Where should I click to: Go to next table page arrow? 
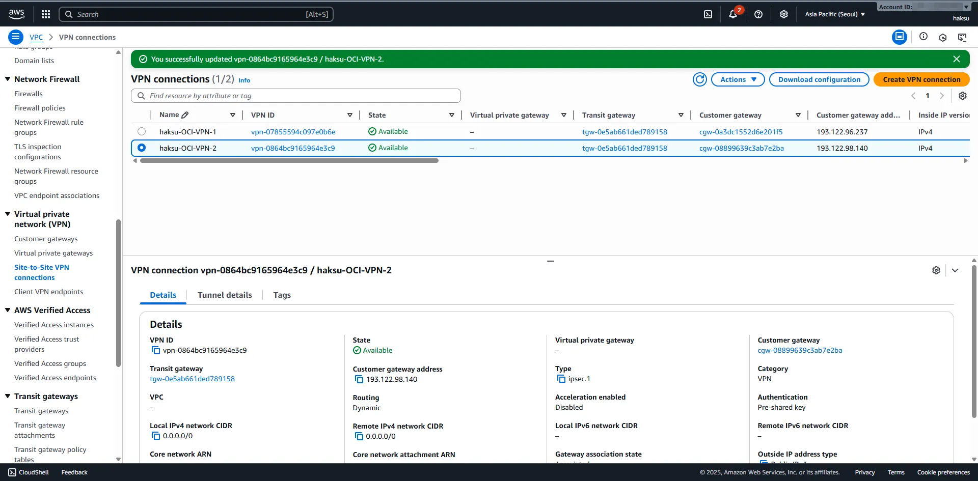(x=942, y=96)
